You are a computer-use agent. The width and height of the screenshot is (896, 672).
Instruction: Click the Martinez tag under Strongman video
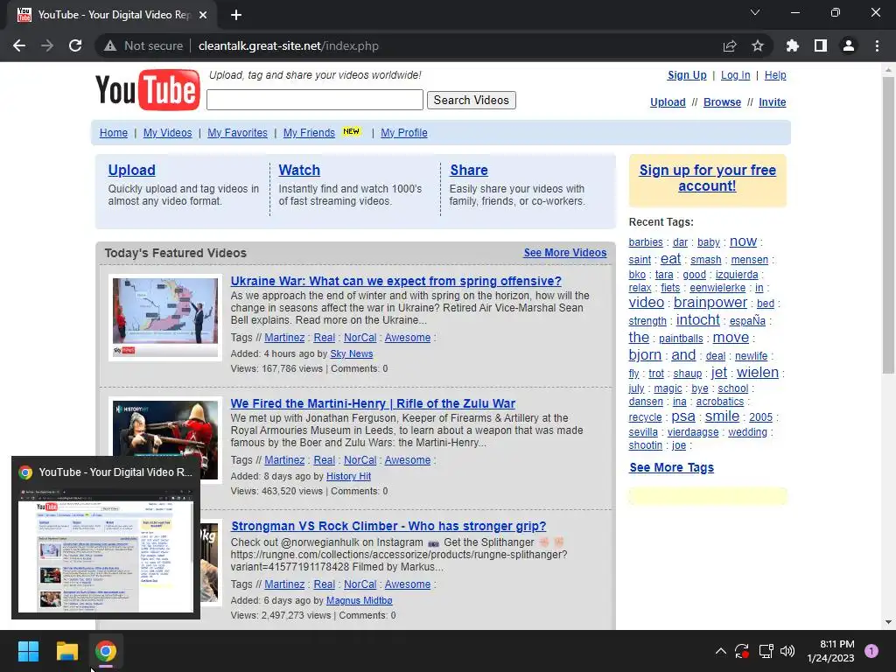pos(284,584)
